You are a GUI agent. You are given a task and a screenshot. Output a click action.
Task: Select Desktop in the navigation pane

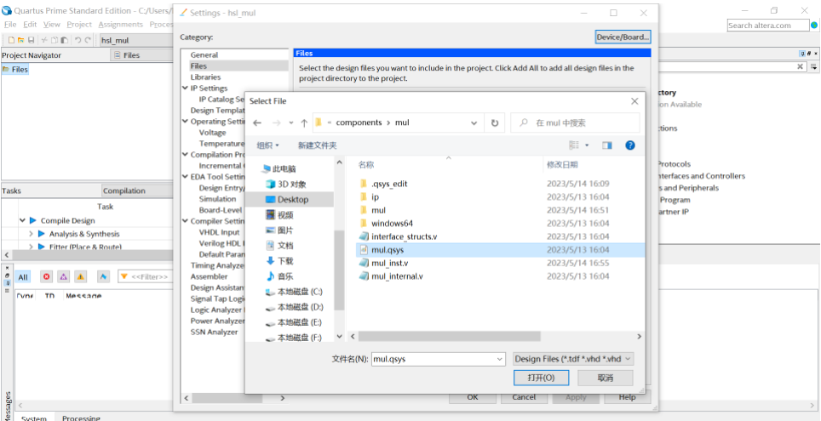point(293,199)
